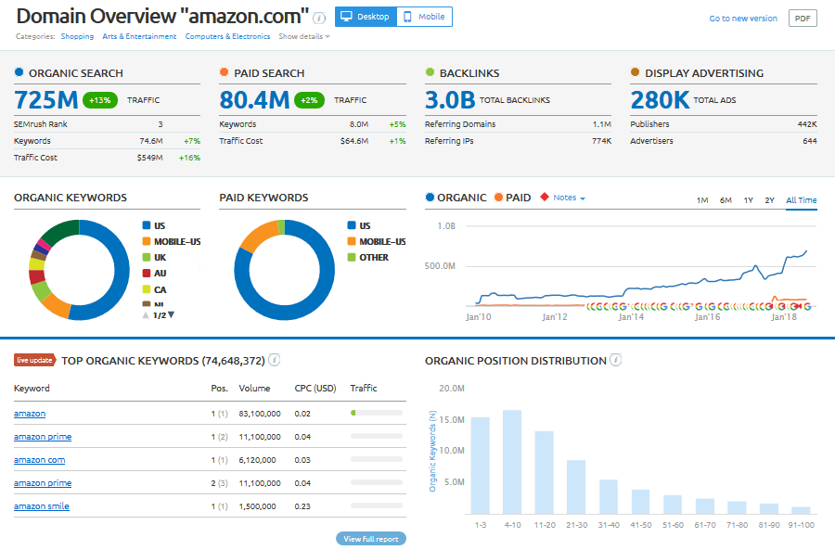Click dark green segment of Organic Keywords donut
Viewport: 835px width, 550px height.
point(61,231)
